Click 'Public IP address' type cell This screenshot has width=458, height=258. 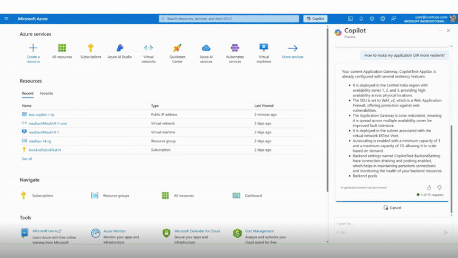click(x=164, y=115)
